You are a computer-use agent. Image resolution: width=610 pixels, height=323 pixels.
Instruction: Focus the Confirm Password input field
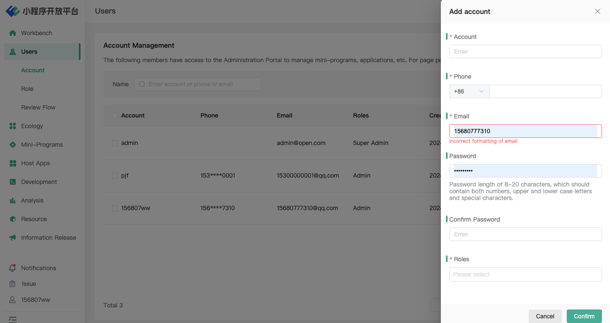(x=525, y=234)
